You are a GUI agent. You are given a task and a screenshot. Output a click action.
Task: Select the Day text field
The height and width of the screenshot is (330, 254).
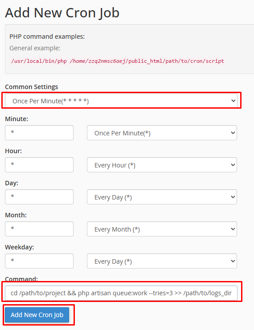point(39,197)
